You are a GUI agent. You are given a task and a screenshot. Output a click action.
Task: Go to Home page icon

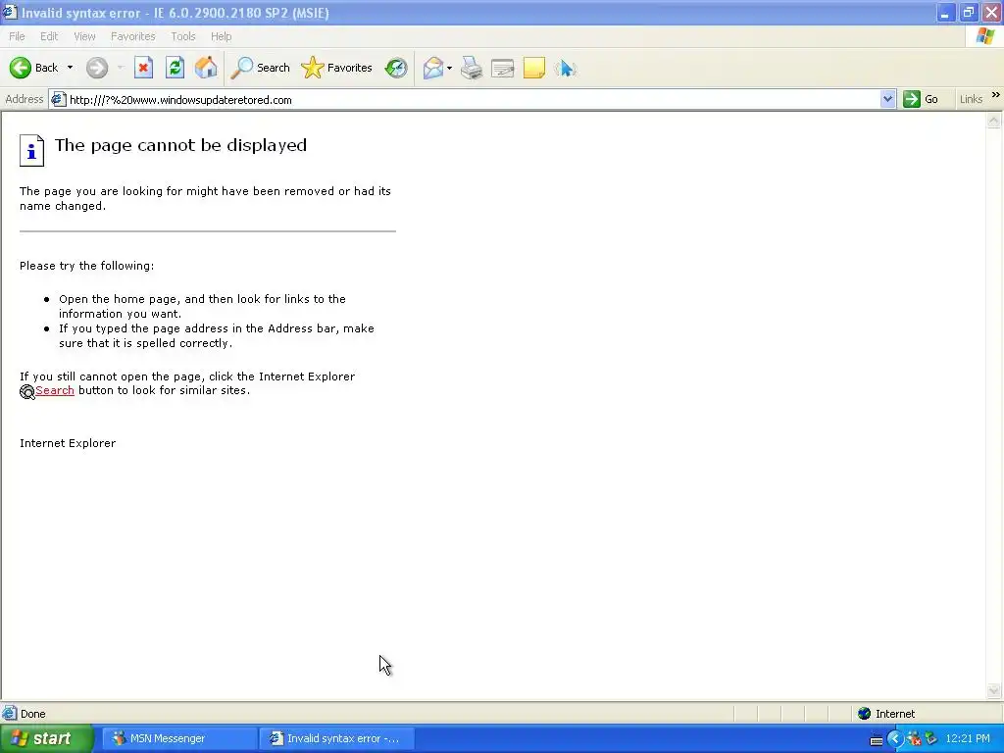[x=206, y=68]
